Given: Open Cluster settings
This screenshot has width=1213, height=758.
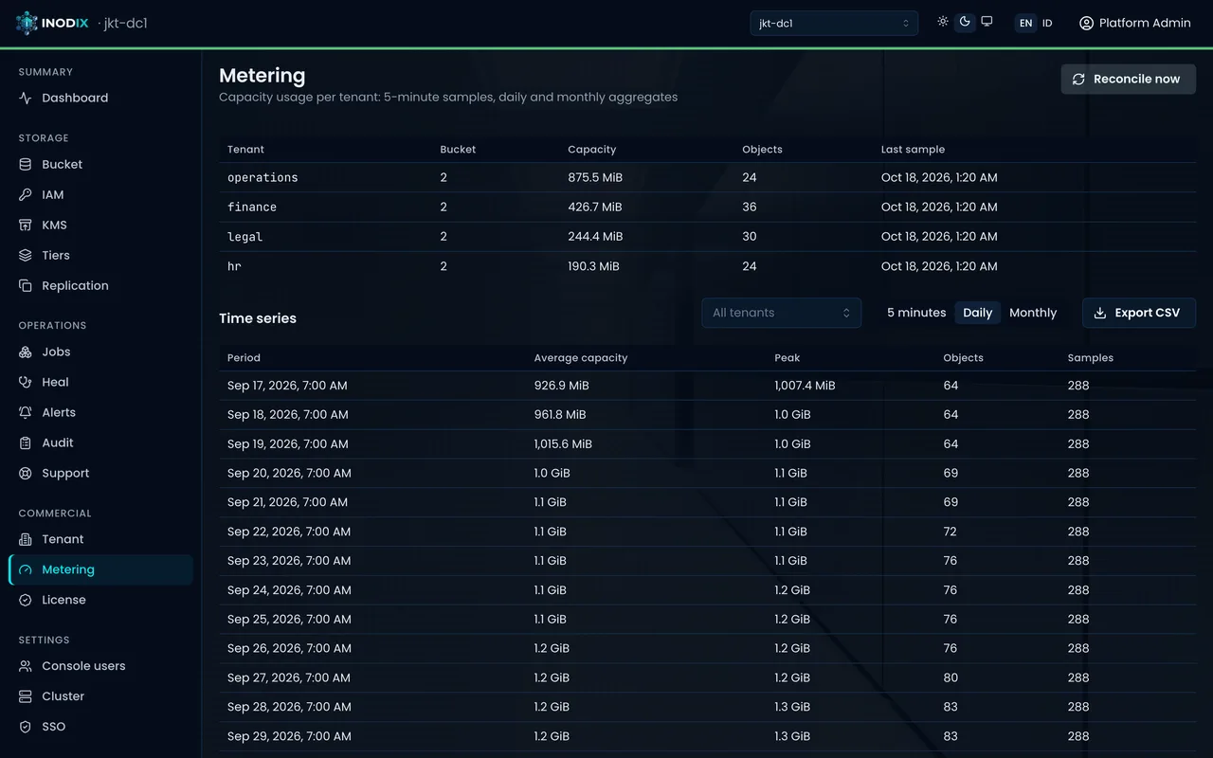Looking at the screenshot, I should (x=100, y=696).
